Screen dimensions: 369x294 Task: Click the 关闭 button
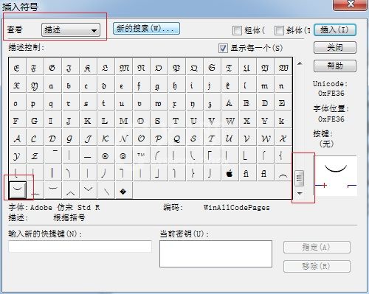(x=335, y=47)
